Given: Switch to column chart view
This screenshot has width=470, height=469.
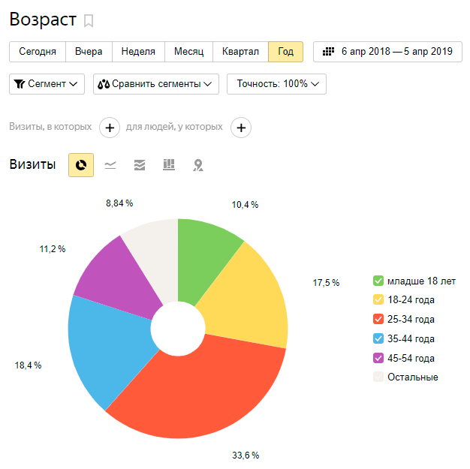Looking at the screenshot, I should coord(169,165).
